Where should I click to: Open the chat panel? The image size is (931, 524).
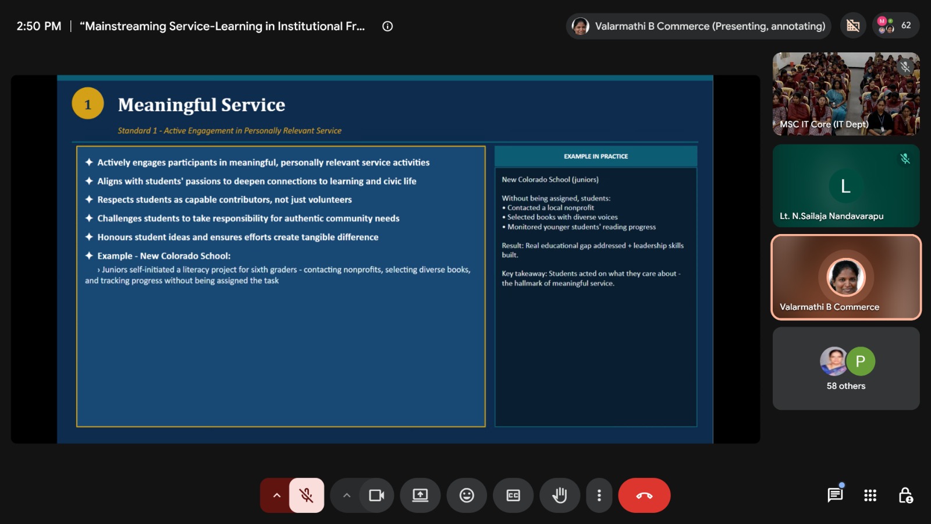[x=835, y=495]
